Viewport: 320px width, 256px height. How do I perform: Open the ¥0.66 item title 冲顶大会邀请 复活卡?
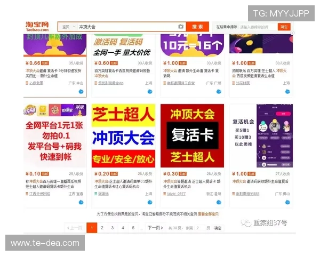[x=53, y=73]
